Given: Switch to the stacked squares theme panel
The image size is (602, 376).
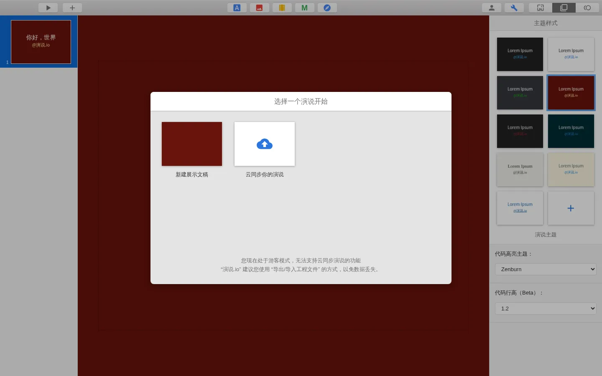Looking at the screenshot, I should tap(564, 8).
